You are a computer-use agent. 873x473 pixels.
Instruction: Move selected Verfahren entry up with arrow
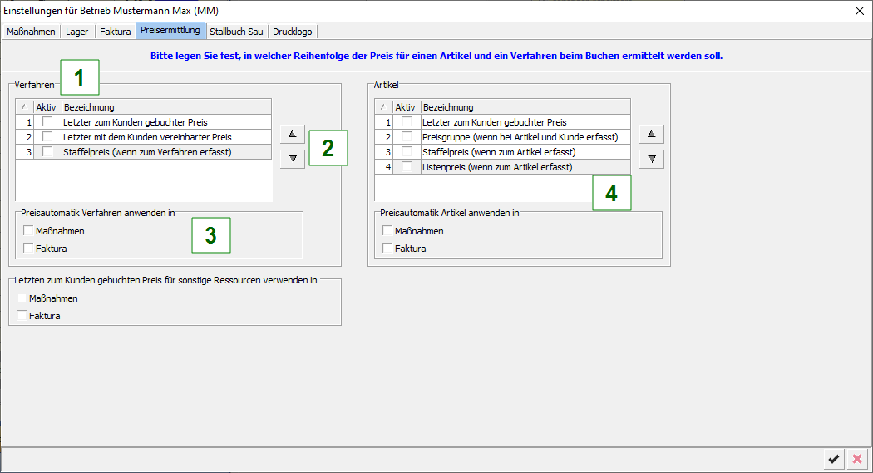[292, 134]
